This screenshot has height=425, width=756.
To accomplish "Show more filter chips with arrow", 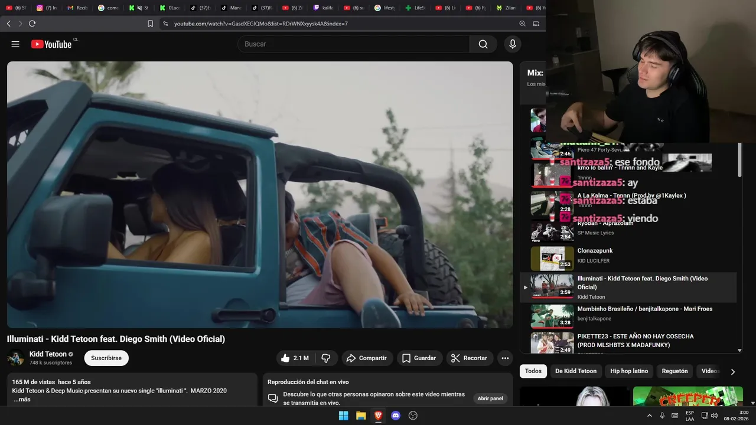I will point(733,372).
